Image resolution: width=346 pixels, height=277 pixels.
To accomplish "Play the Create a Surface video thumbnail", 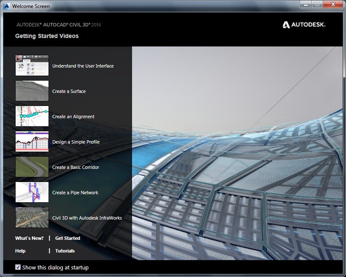I will [x=32, y=91].
